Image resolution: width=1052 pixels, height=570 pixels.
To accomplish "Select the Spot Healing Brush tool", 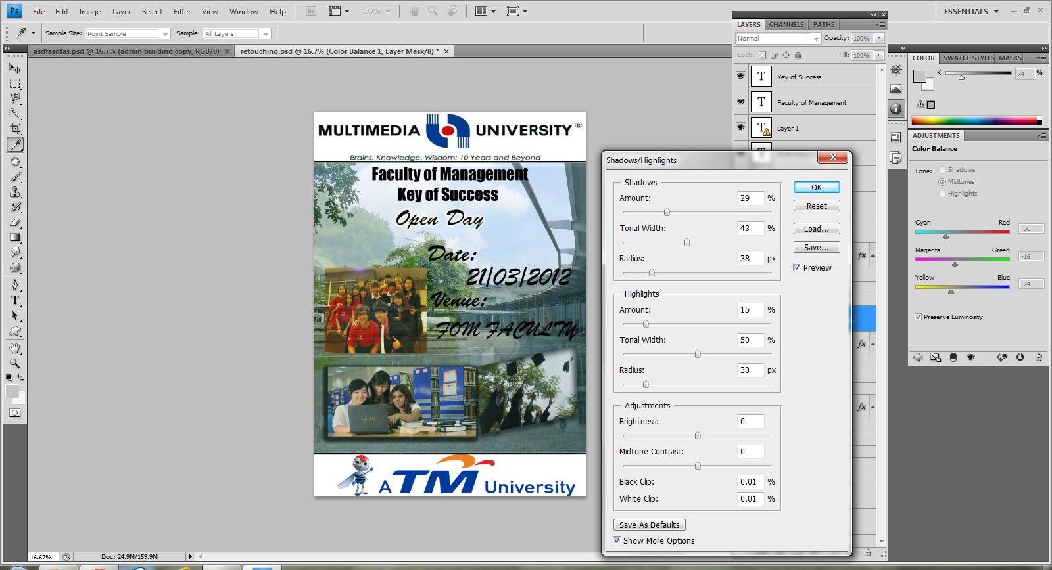I will click(x=15, y=162).
